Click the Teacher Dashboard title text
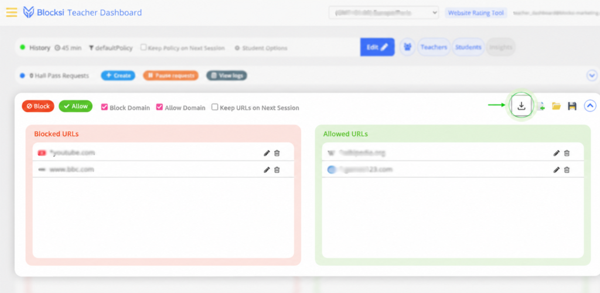 pyautogui.click(x=104, y=13)
